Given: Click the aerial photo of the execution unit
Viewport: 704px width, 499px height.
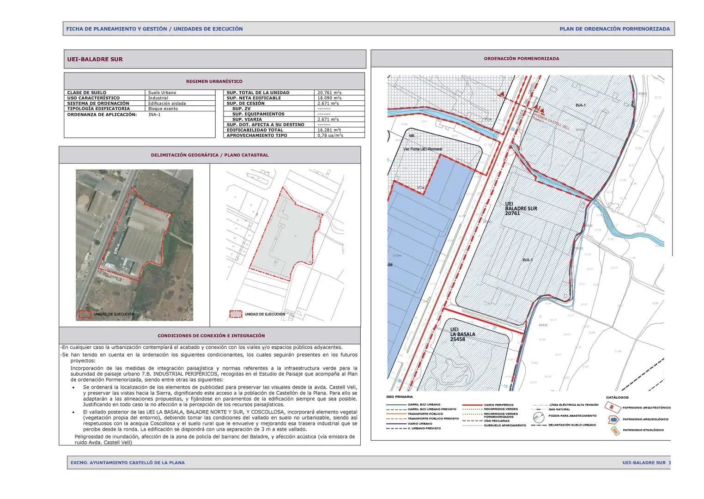Looking at the screenshot, I should point(134,245).
